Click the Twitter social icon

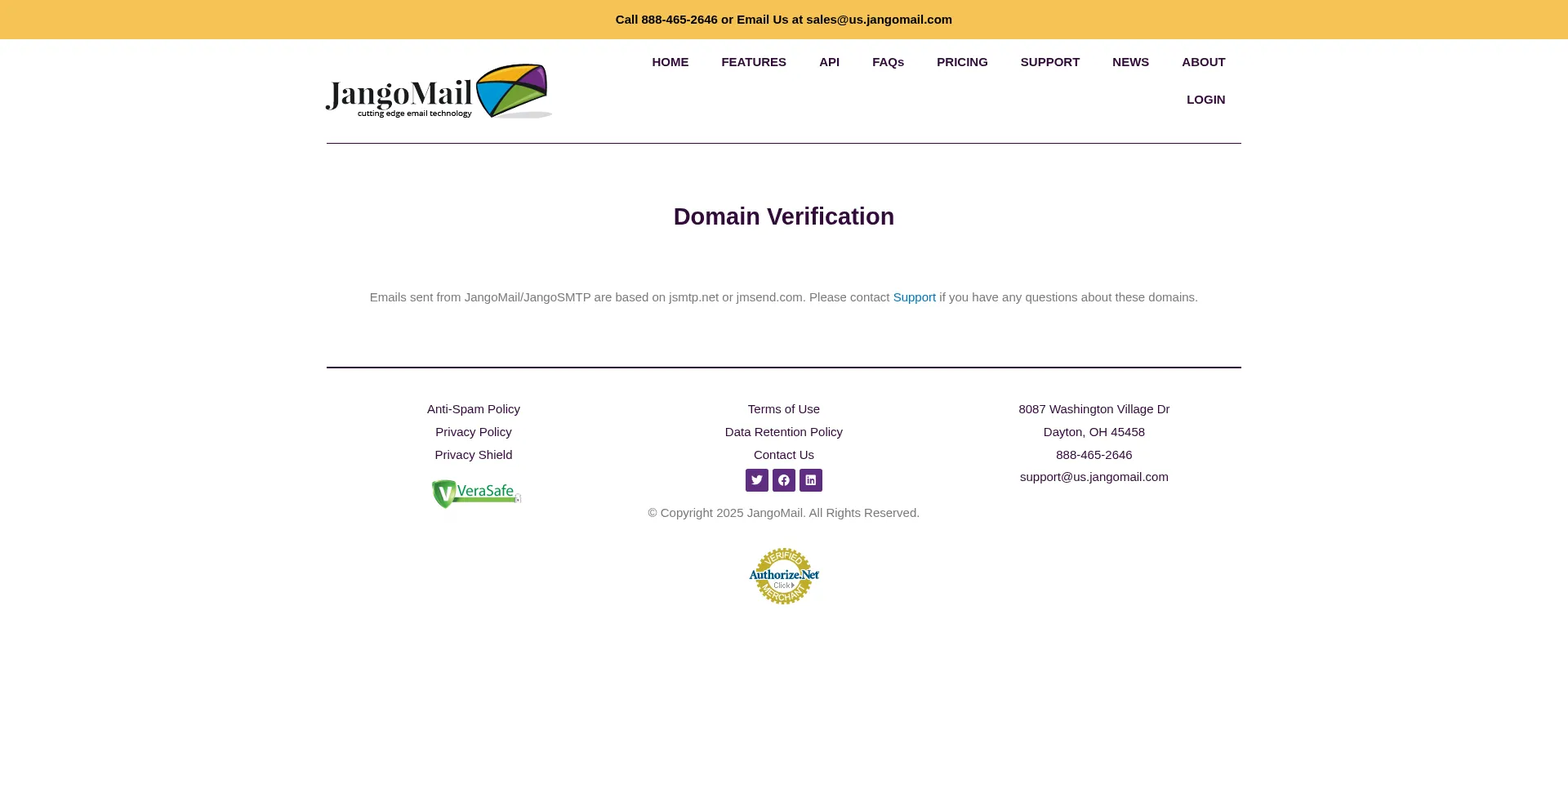pos(756,480)
